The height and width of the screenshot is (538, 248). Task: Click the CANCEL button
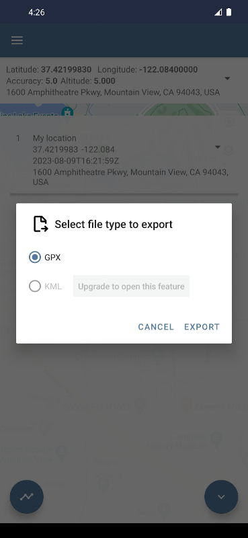tap(156, 327)
